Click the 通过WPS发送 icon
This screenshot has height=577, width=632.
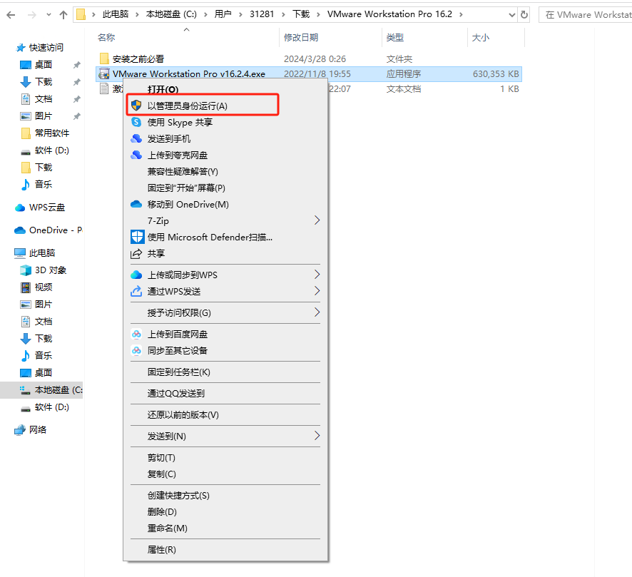(x=136, y=291)
